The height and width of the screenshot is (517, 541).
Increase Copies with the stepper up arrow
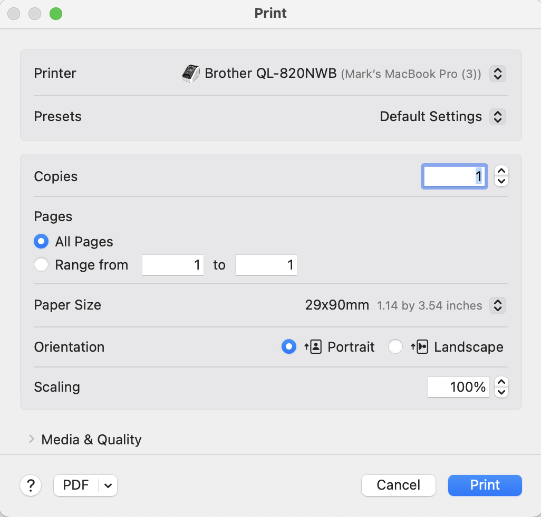(502, 171)
